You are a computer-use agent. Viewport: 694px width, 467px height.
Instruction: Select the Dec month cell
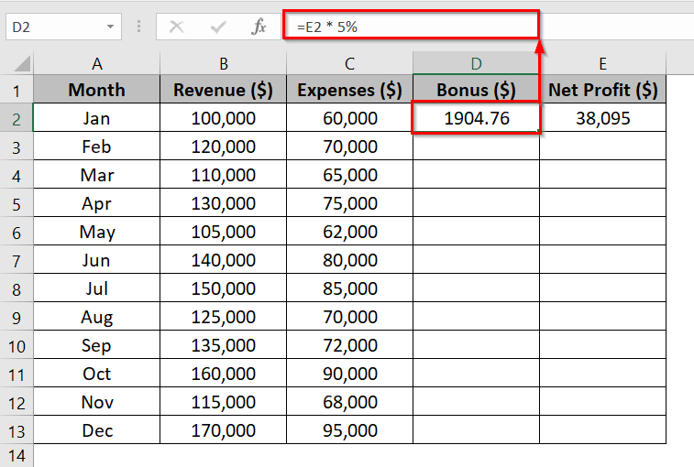tap(97, 429)
